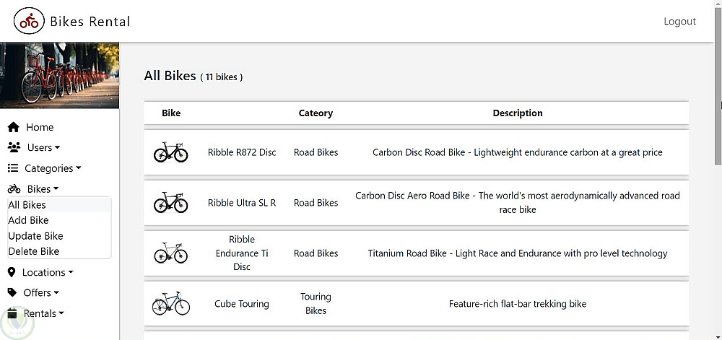Click the Users people icon
The height and width of the screenshot is (340, 722).
(14, 147)
